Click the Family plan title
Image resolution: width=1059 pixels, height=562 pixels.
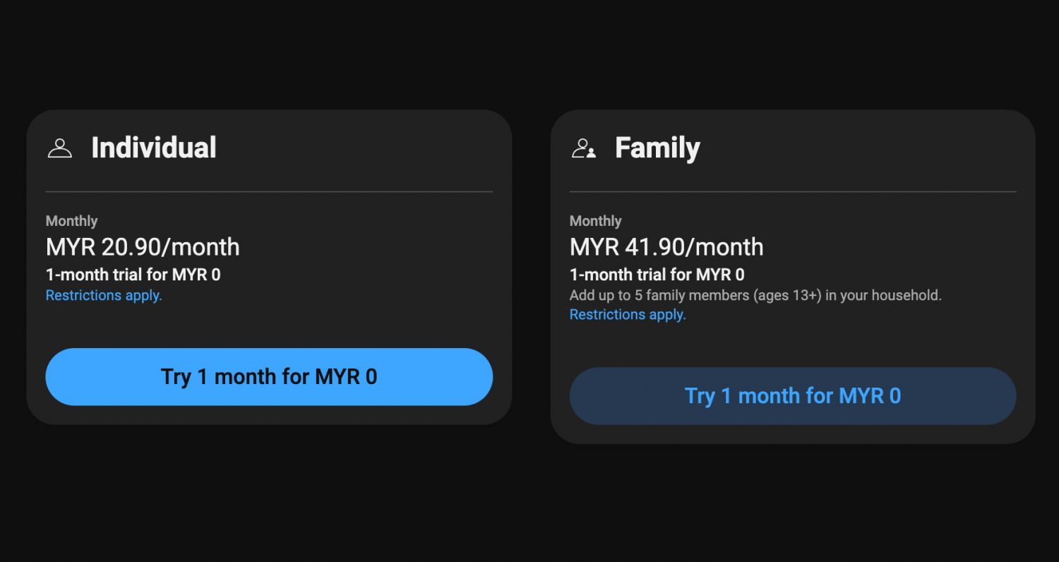pos(658,148)
